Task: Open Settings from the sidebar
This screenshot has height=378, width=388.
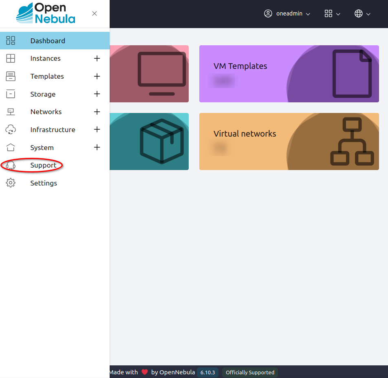Action: click(x=44, y=183)
